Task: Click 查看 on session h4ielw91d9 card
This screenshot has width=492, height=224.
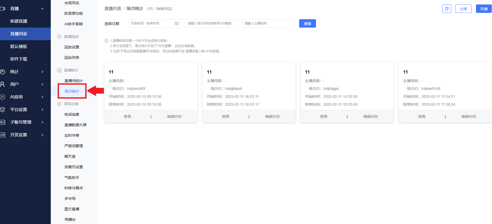Action: coord(422,116)
